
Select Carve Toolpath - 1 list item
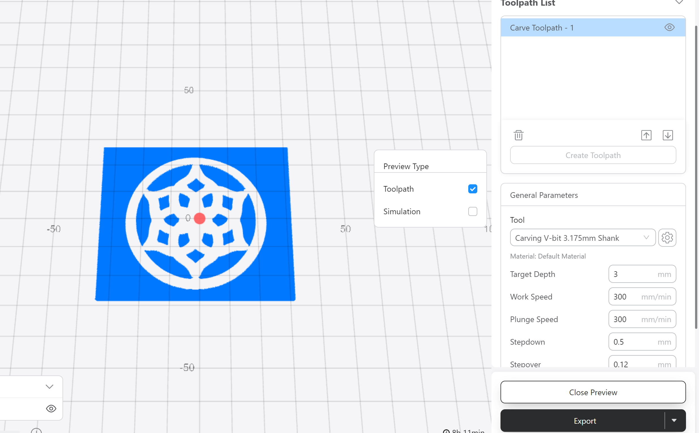coord(593,27)
